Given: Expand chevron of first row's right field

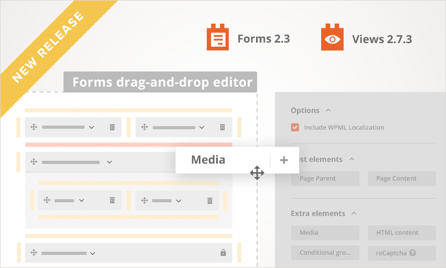Looking at the screenshot, I should click(201, 127).
